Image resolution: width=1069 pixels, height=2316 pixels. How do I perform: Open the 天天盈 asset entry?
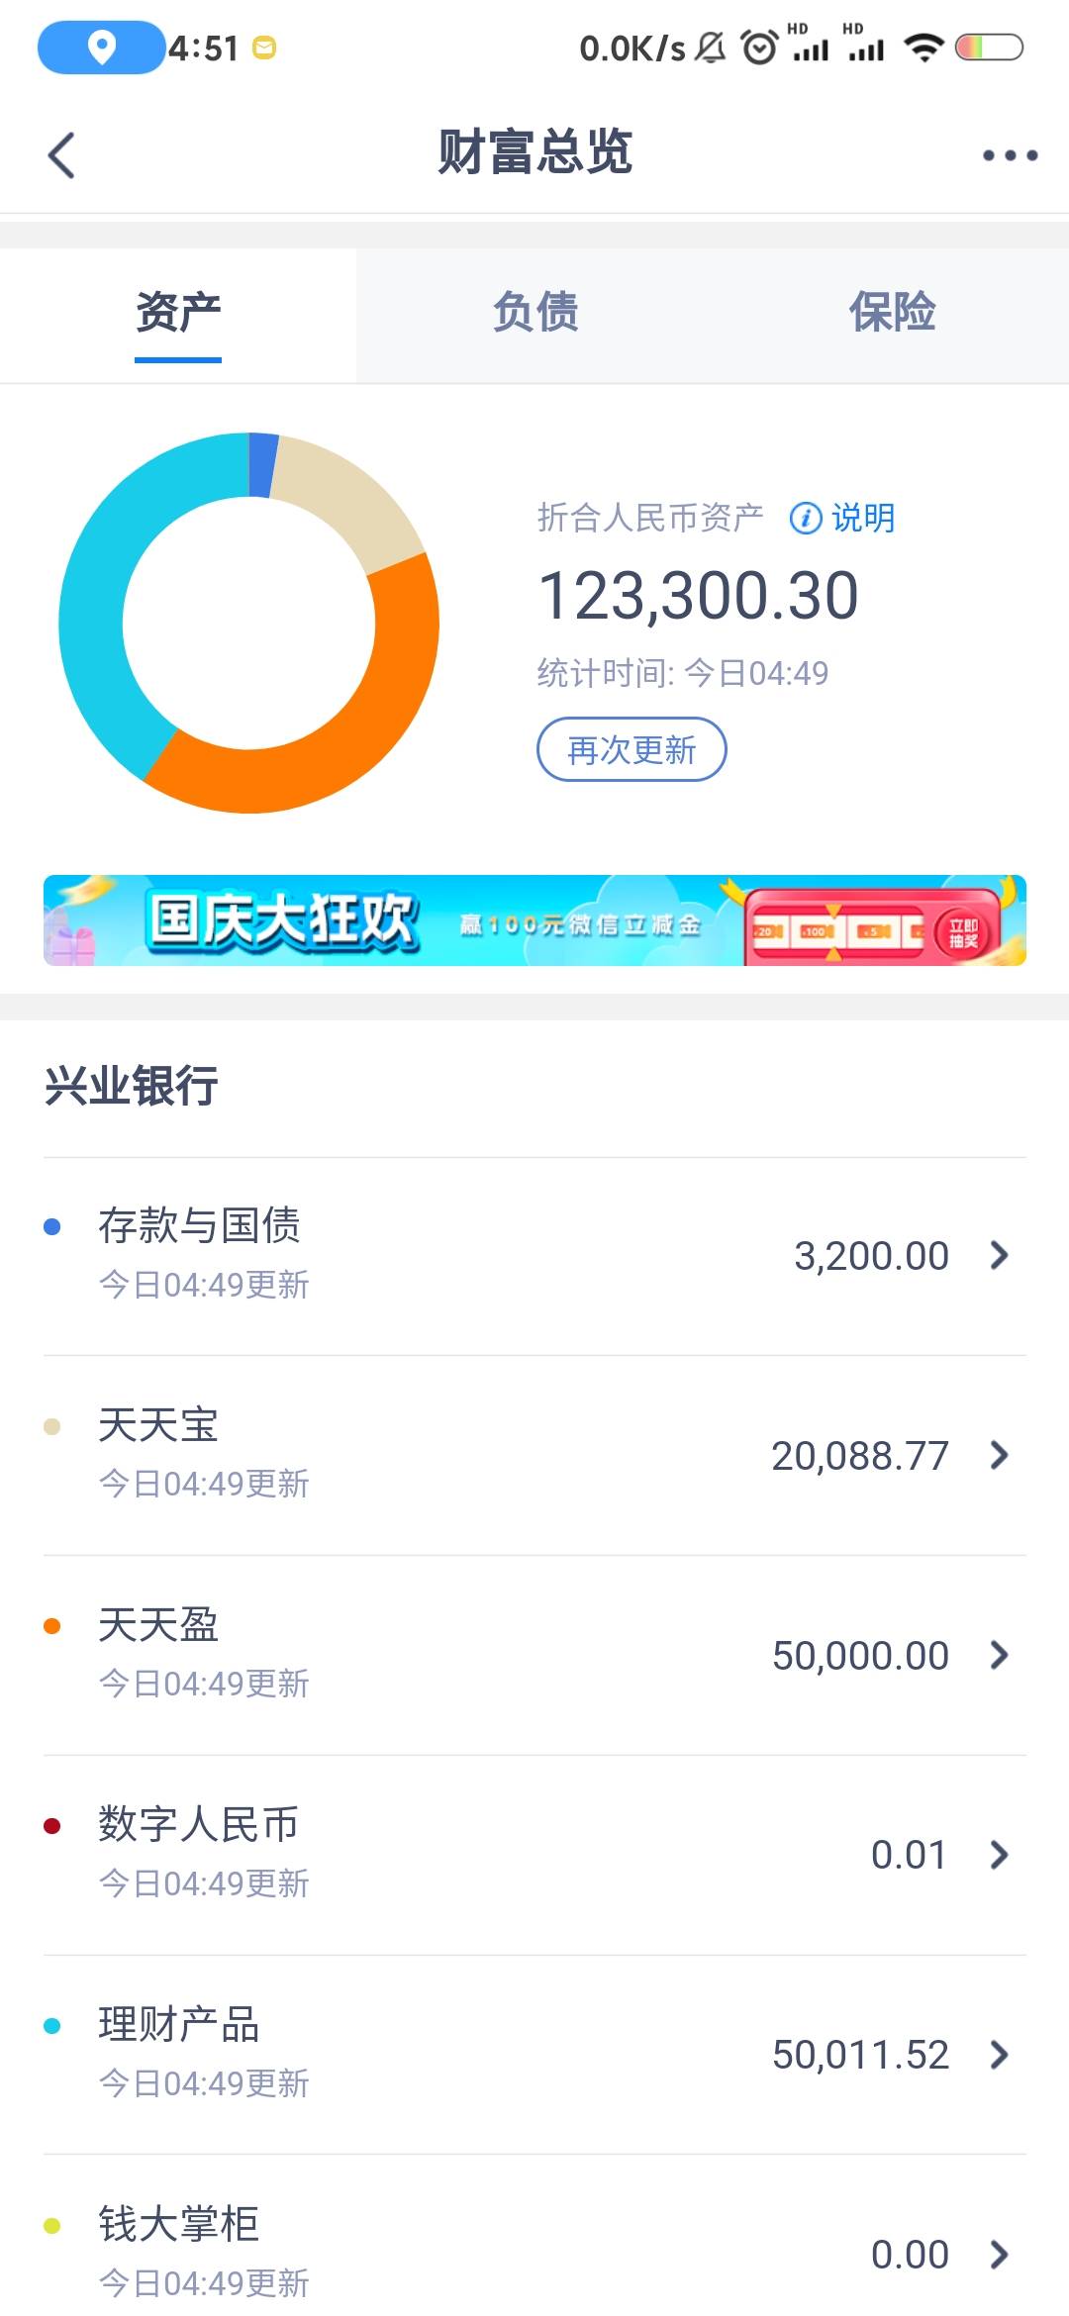[x=534, y=1655]
